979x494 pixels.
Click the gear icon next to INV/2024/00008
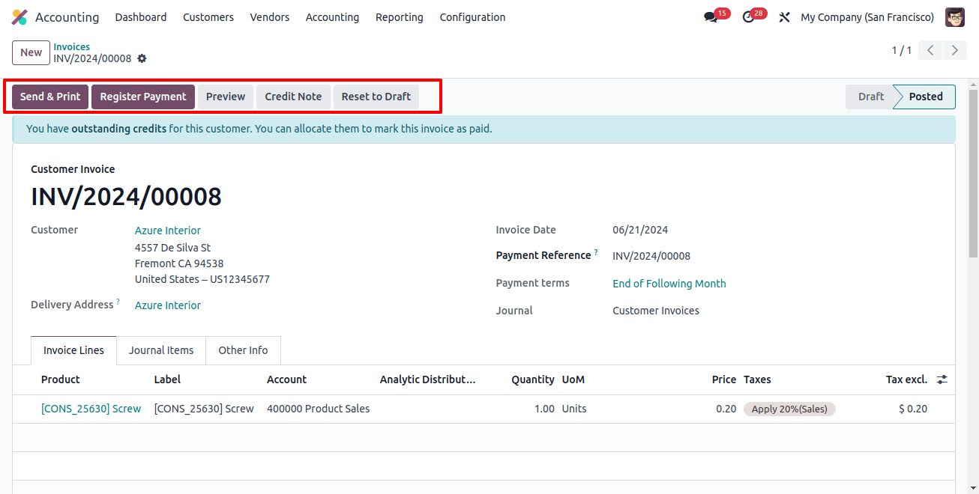pyautogui.click(x=142, y=58)
